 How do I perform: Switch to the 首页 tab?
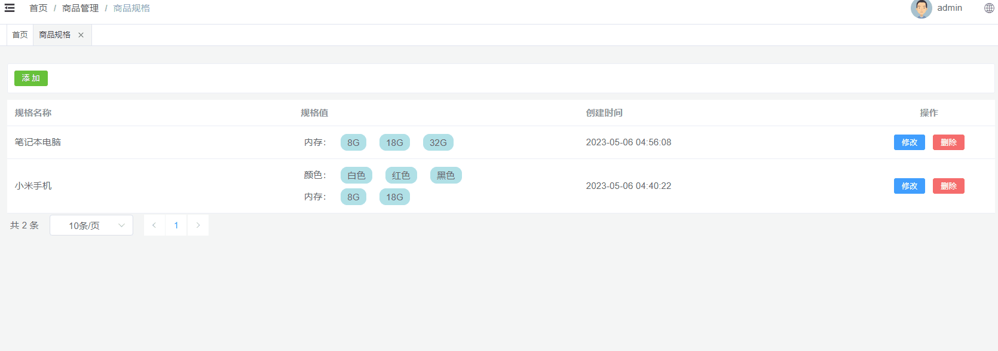(20, 35)
